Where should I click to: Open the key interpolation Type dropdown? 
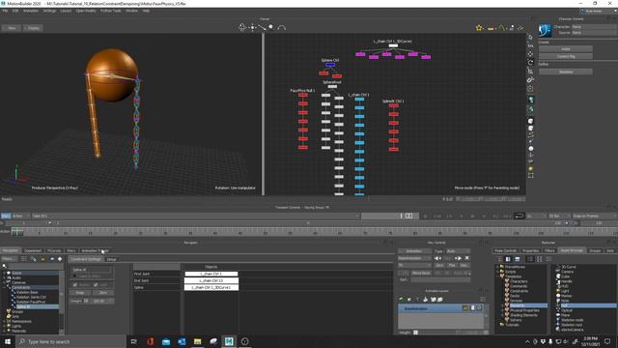click(458, 251)
